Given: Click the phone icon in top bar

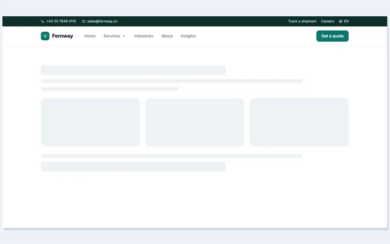Looking at the screenshot, I should [x=43, y=22].
